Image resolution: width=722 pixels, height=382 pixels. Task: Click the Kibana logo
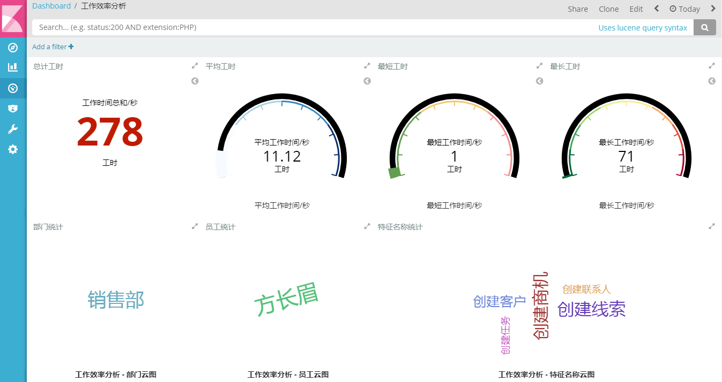(x=13, y=19)
